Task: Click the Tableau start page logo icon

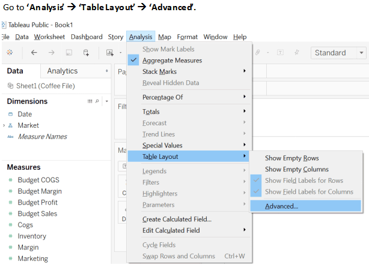Action: tap(10, 52)
